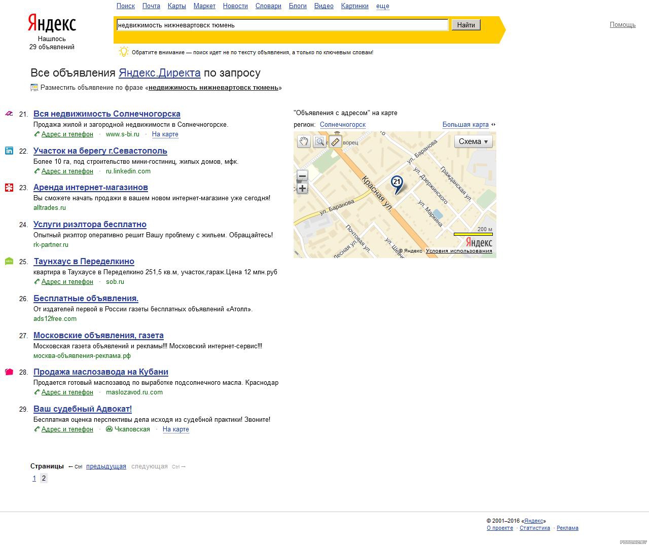Go to results page 1

click(x=34, y=478)
